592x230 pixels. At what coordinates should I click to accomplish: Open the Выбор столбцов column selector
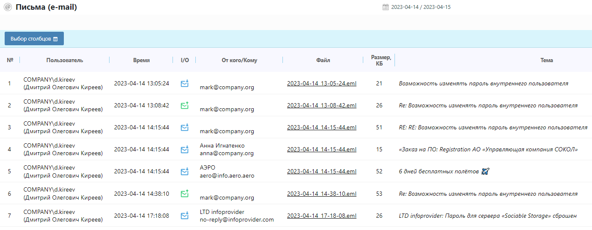coord(34,38)
